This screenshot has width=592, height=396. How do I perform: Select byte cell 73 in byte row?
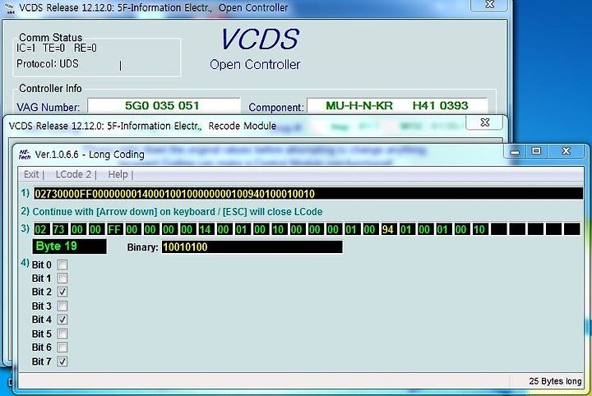59,229
